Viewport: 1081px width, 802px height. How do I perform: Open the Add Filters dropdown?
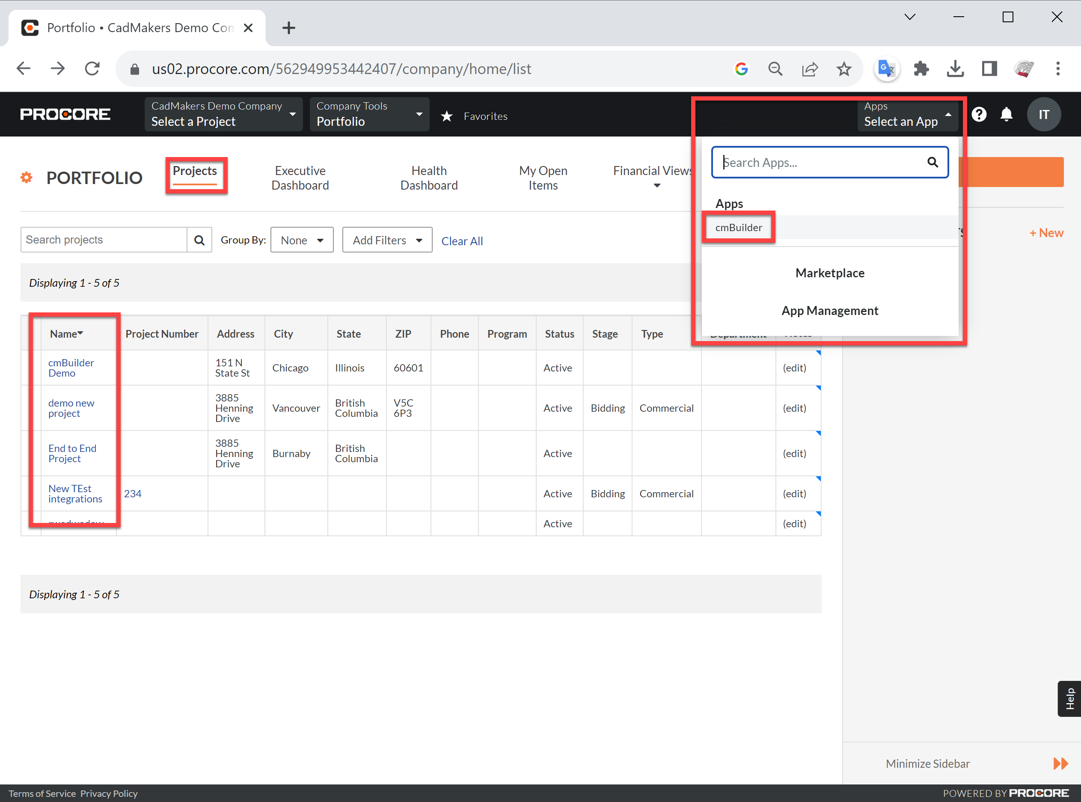pyautogui.click(x=387, y=240)
